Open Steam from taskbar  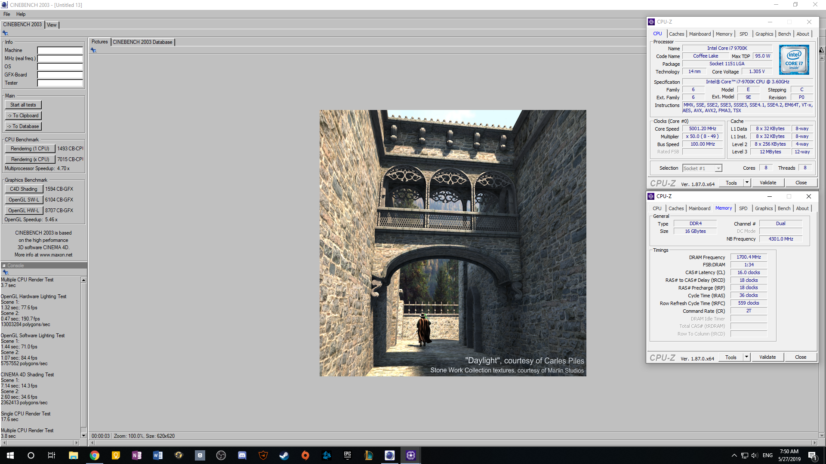[284, 455]
